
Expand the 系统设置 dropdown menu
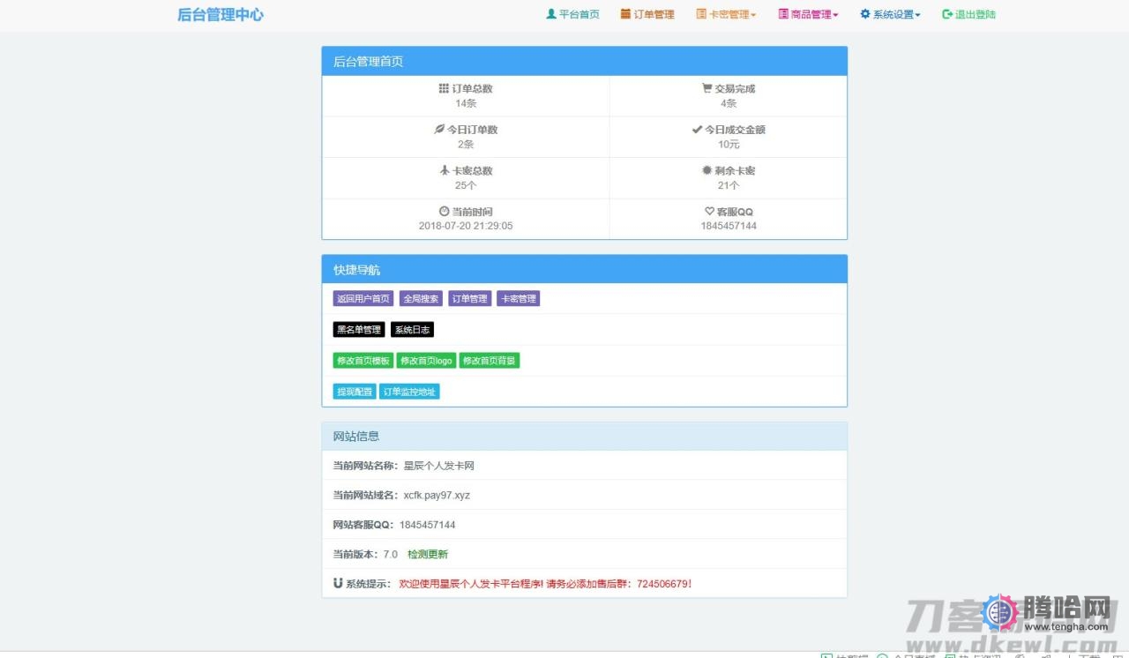(890, 14)
